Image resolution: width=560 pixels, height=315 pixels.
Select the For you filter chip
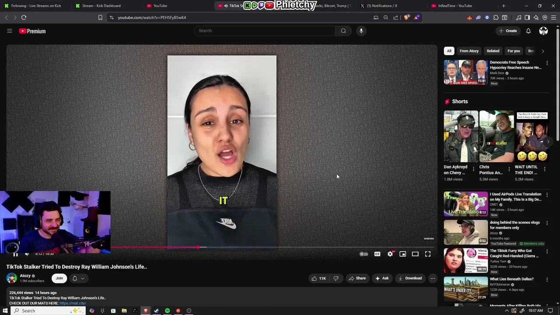(514, 51)
